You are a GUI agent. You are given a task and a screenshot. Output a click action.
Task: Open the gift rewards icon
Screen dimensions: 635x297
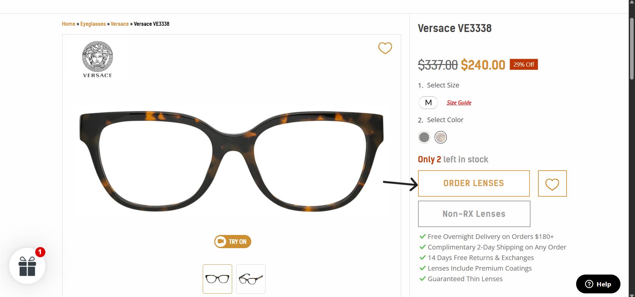[x=27, y=266]
